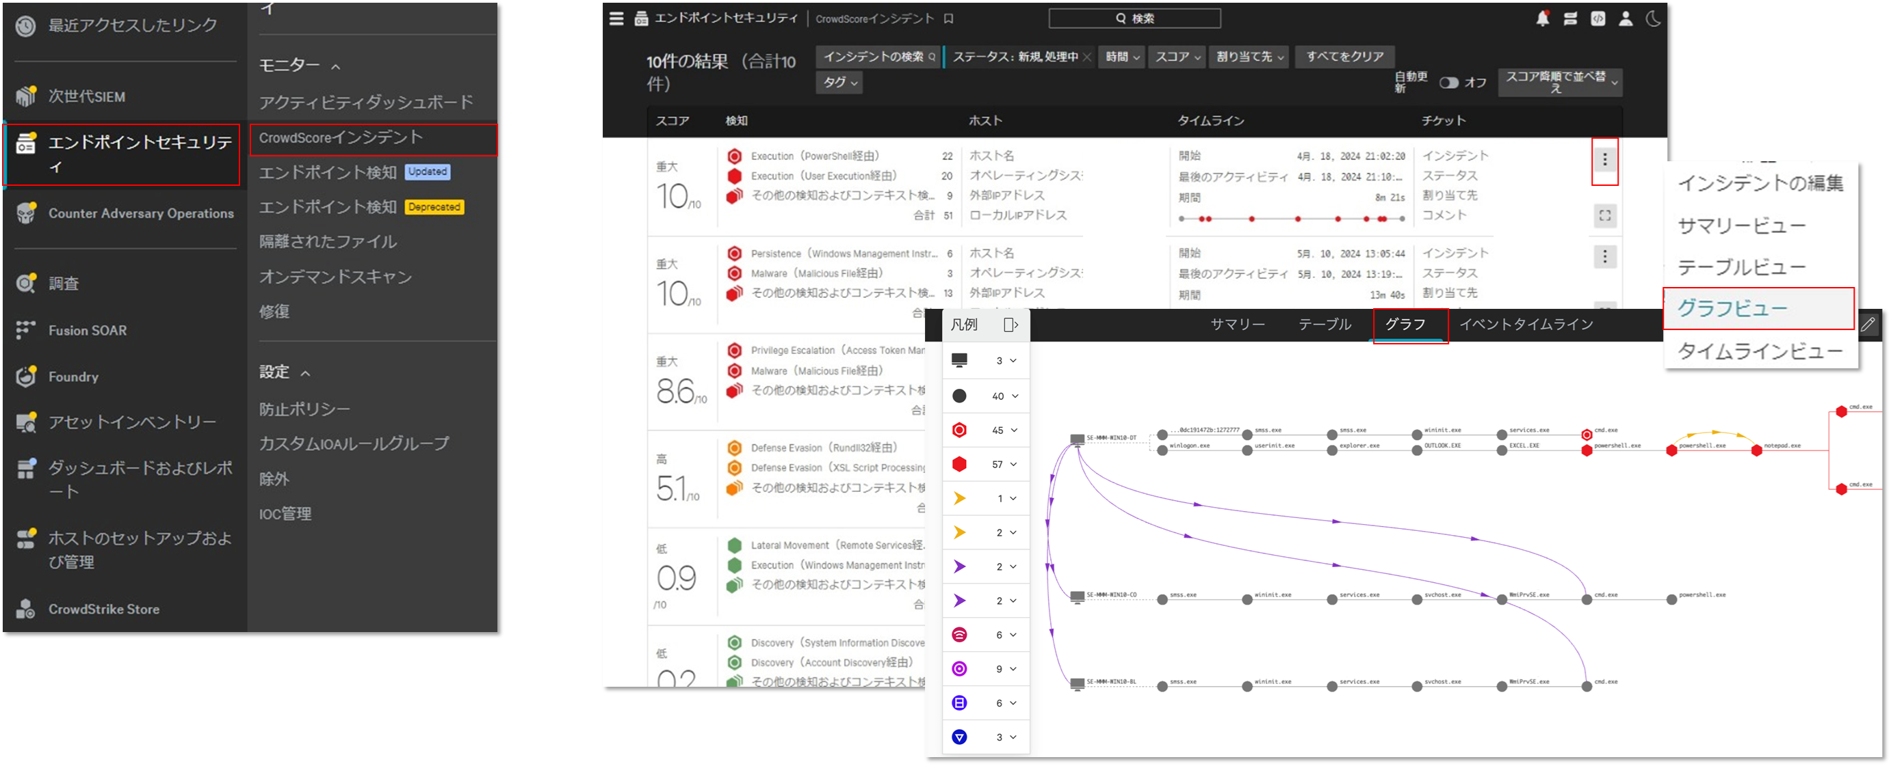Image resolution: width=1891 pixels, height=766 pixels.
Task: Click the すべてをクリア button
Action: [1344, 57]
